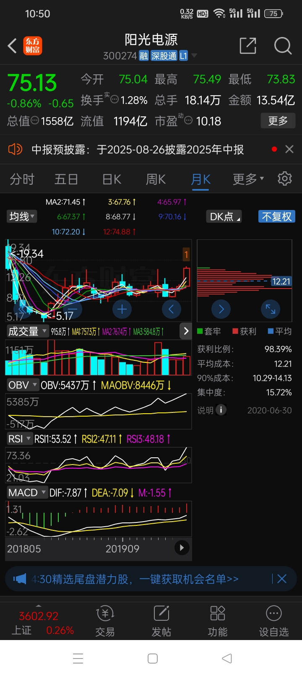The image size is (302, 677).
Task: Tap the speaker announcement icon
Action: click(15, 149)
